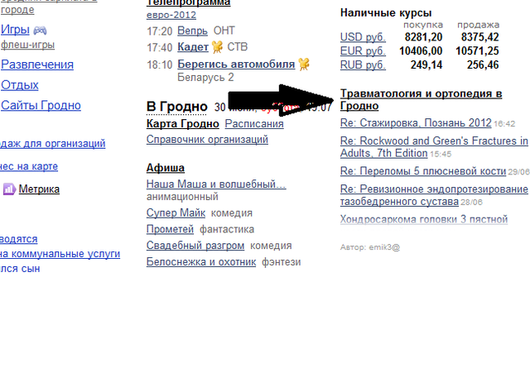The height and width of the screenshot is (392, 530).
Task: Select the Вепрь TV listing
Action: tap(192, 31)
